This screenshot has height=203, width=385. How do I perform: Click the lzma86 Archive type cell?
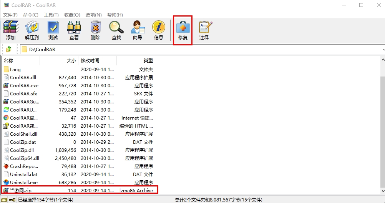[136, 190]
